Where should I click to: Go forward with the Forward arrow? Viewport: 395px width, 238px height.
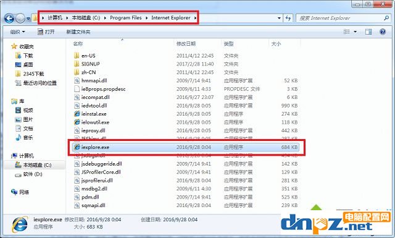click(20, 18)
